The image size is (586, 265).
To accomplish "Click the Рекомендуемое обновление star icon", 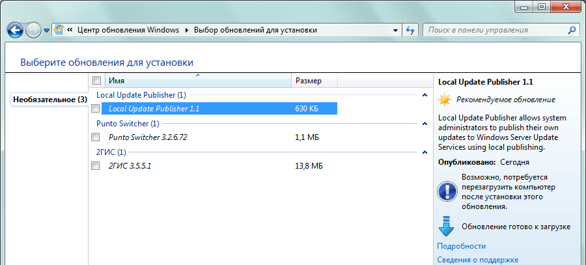I will [444, 100].
